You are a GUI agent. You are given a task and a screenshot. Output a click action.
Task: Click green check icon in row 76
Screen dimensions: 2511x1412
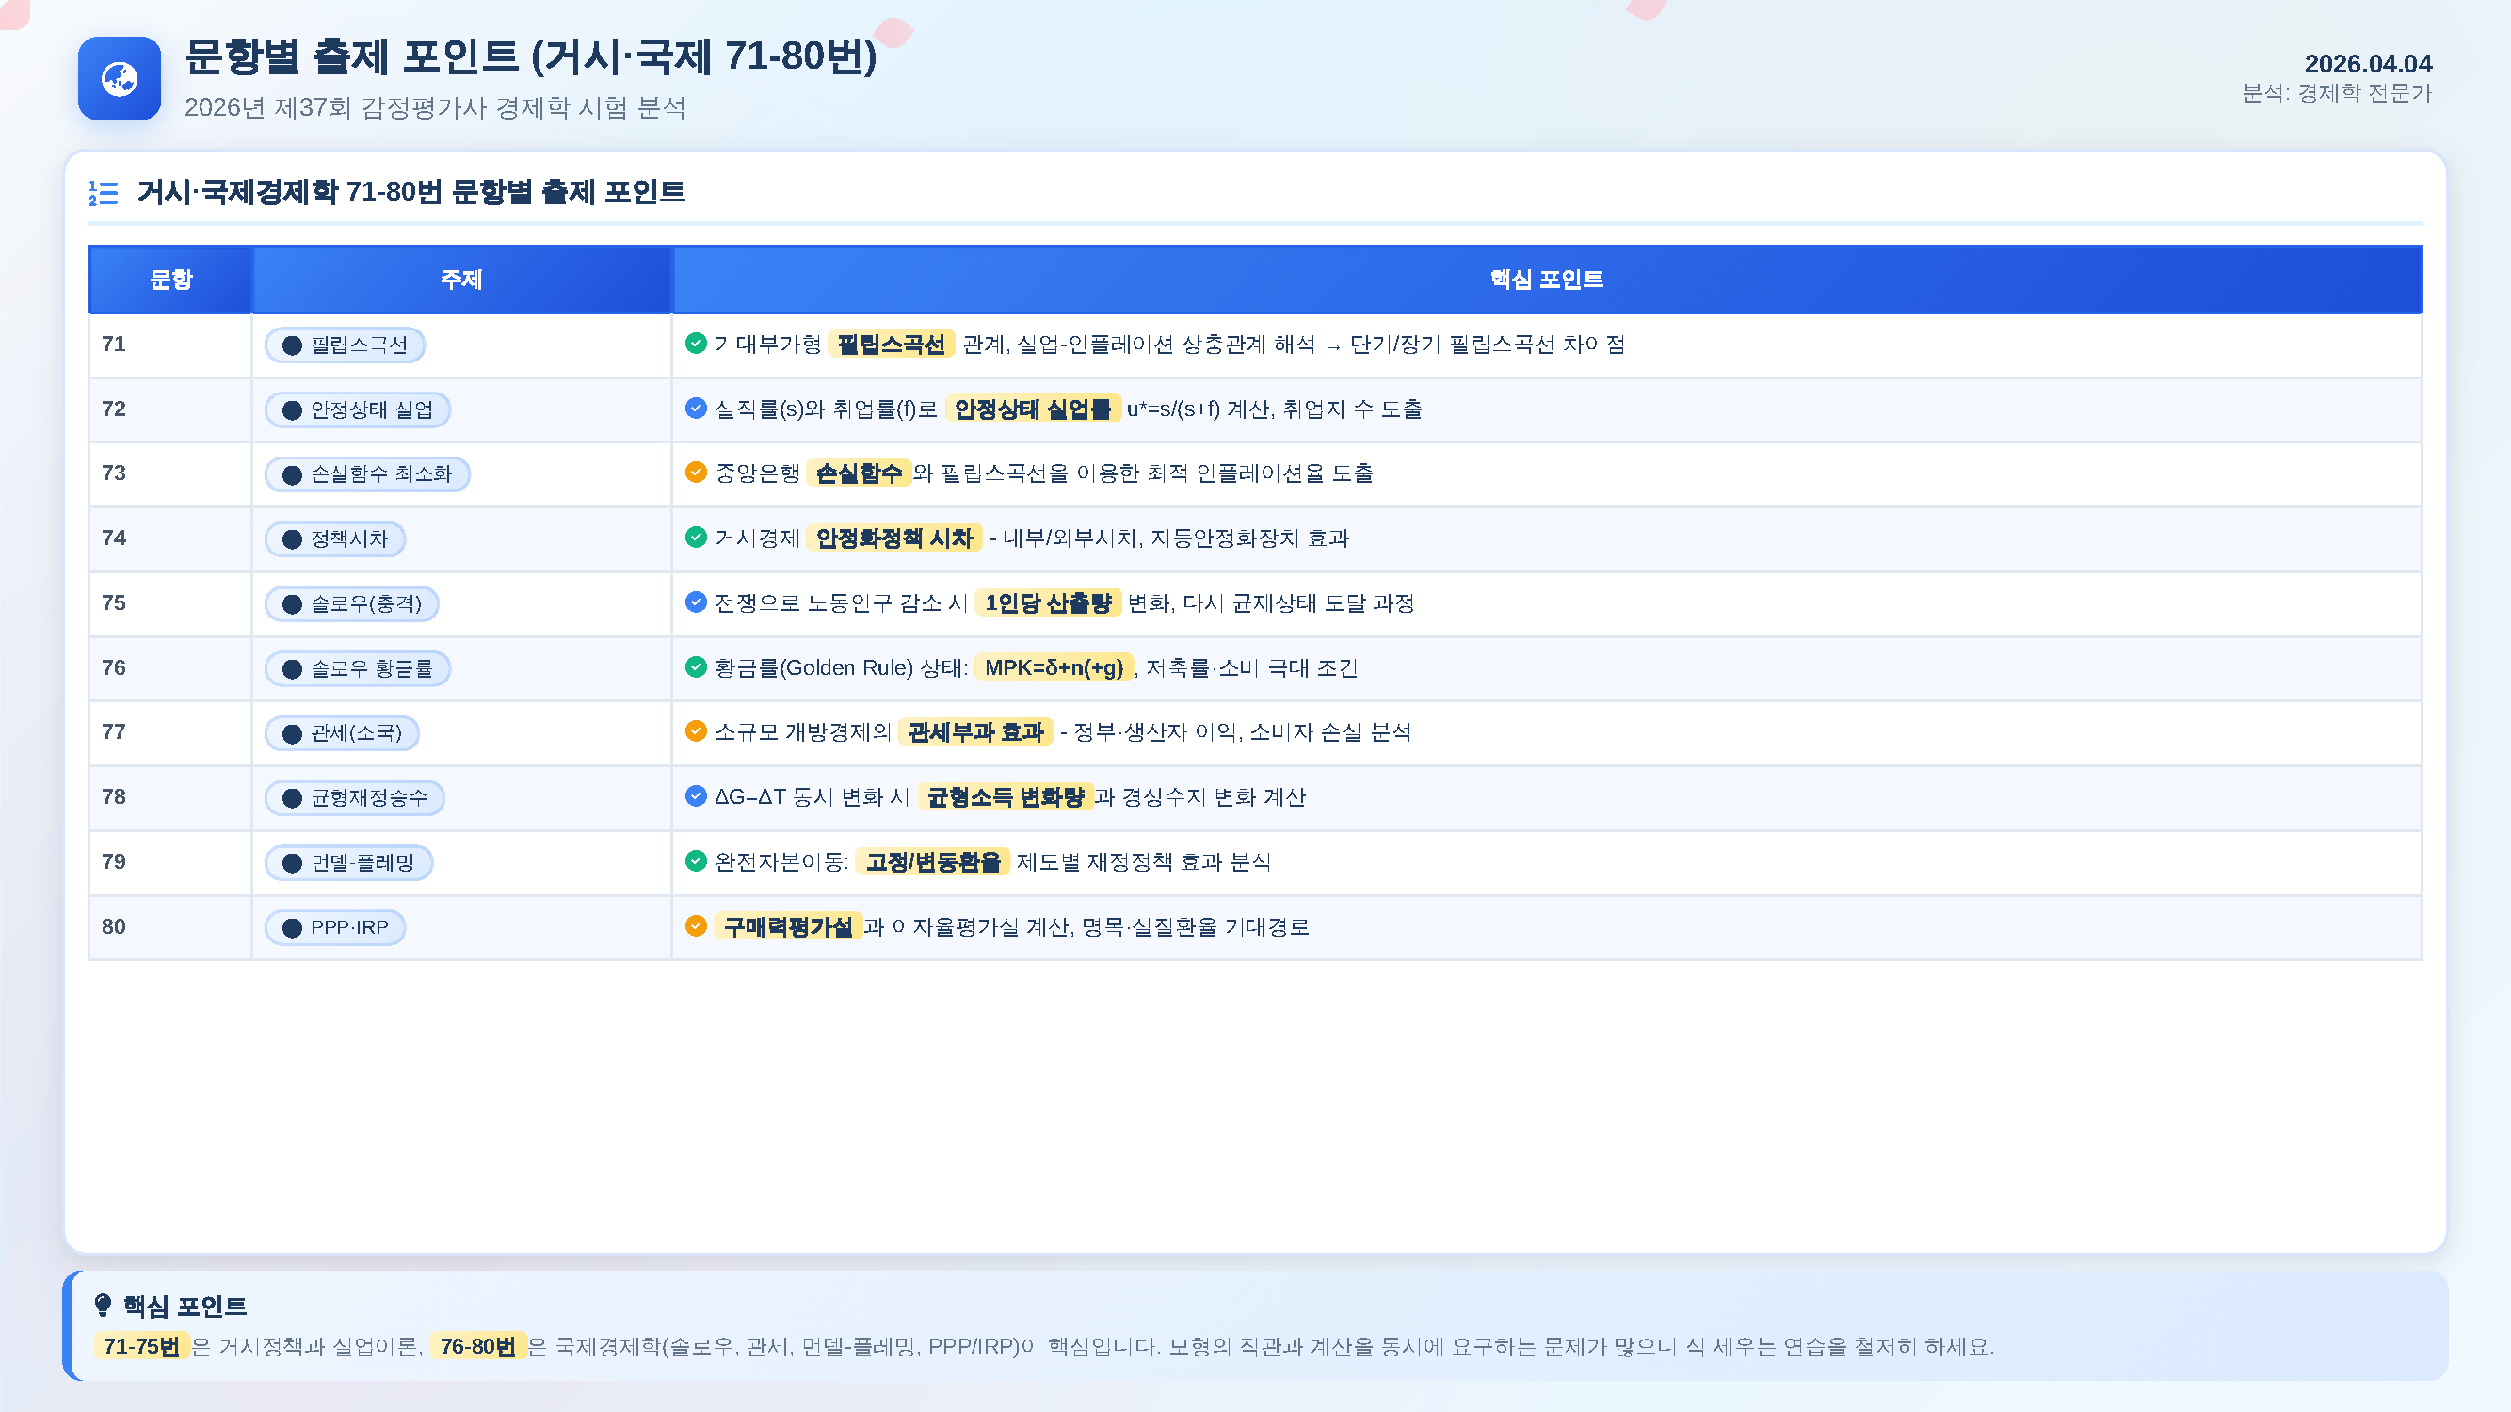point(696,667)
